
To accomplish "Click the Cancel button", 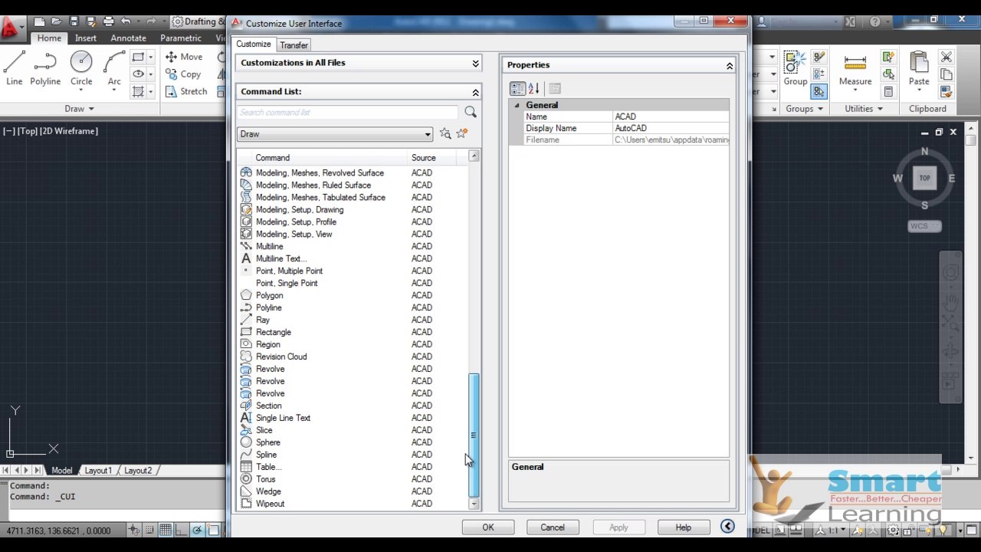I will 553,527.
